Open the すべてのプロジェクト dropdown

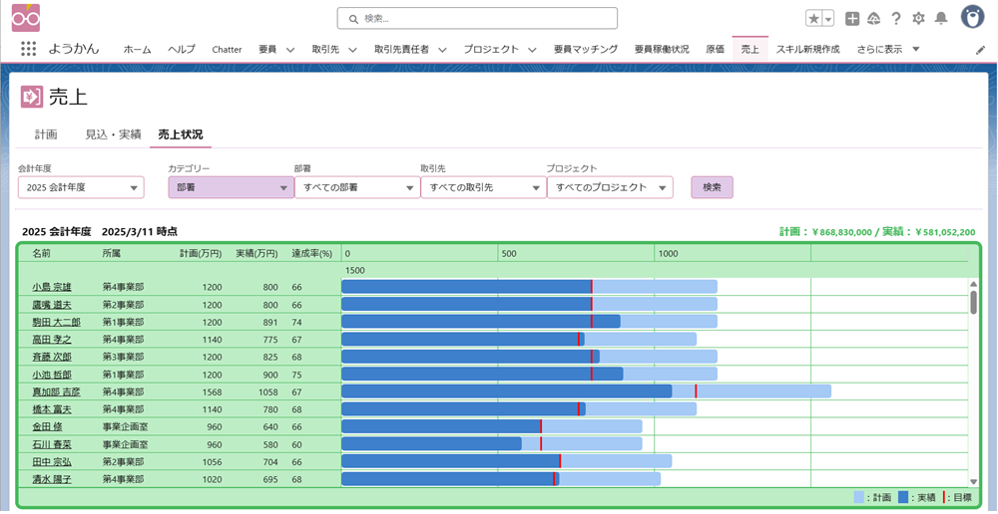click(x=609, y=187)
